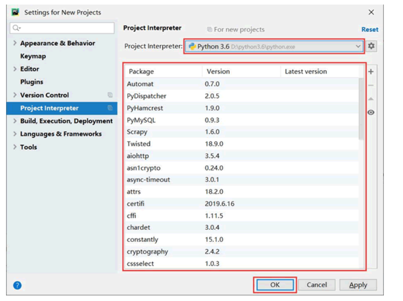The height and width of the screenshot is (301, 403).
Task: Open the Keymap settings page
Action: click(33, 56)
